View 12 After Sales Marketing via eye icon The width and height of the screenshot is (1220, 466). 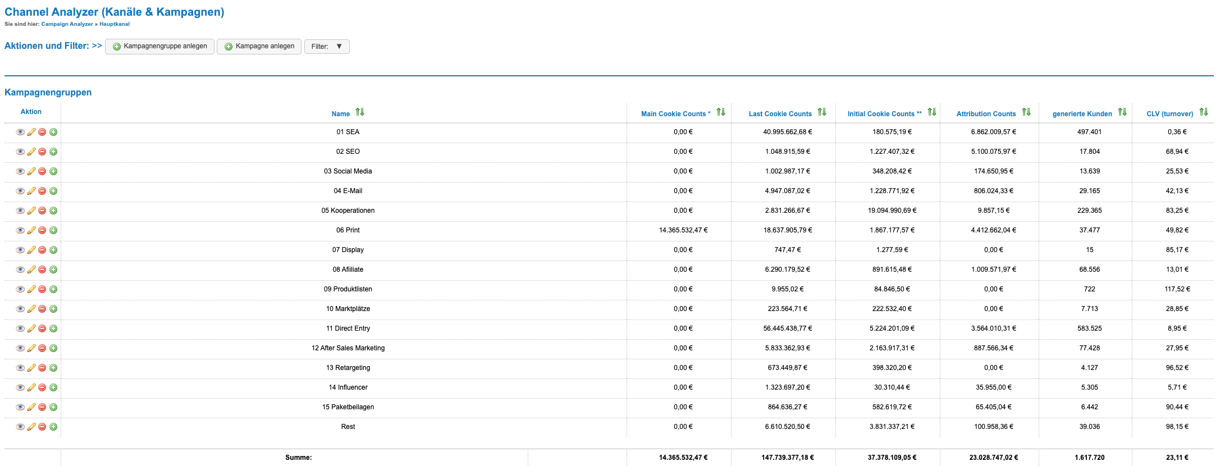pos(20,348)
